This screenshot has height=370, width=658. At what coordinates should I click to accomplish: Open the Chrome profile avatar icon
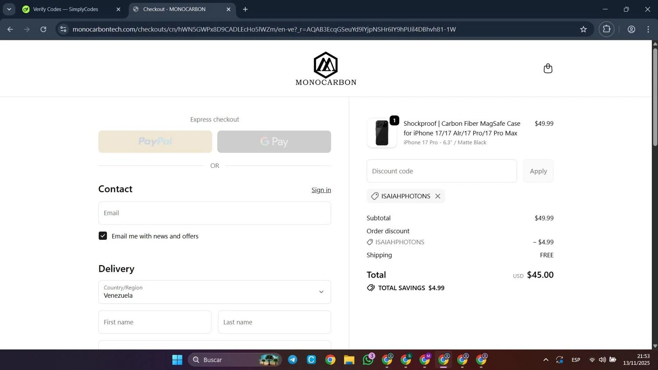pyautogui.click(x=631, y=29)
